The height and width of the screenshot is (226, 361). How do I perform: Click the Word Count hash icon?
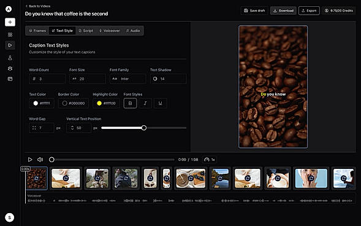coord(34,79)
